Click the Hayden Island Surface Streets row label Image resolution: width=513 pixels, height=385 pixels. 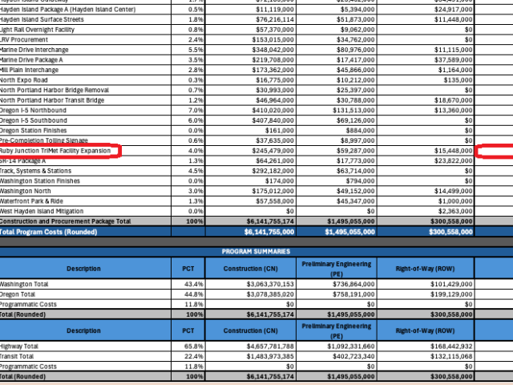click(x=42, y=19)
